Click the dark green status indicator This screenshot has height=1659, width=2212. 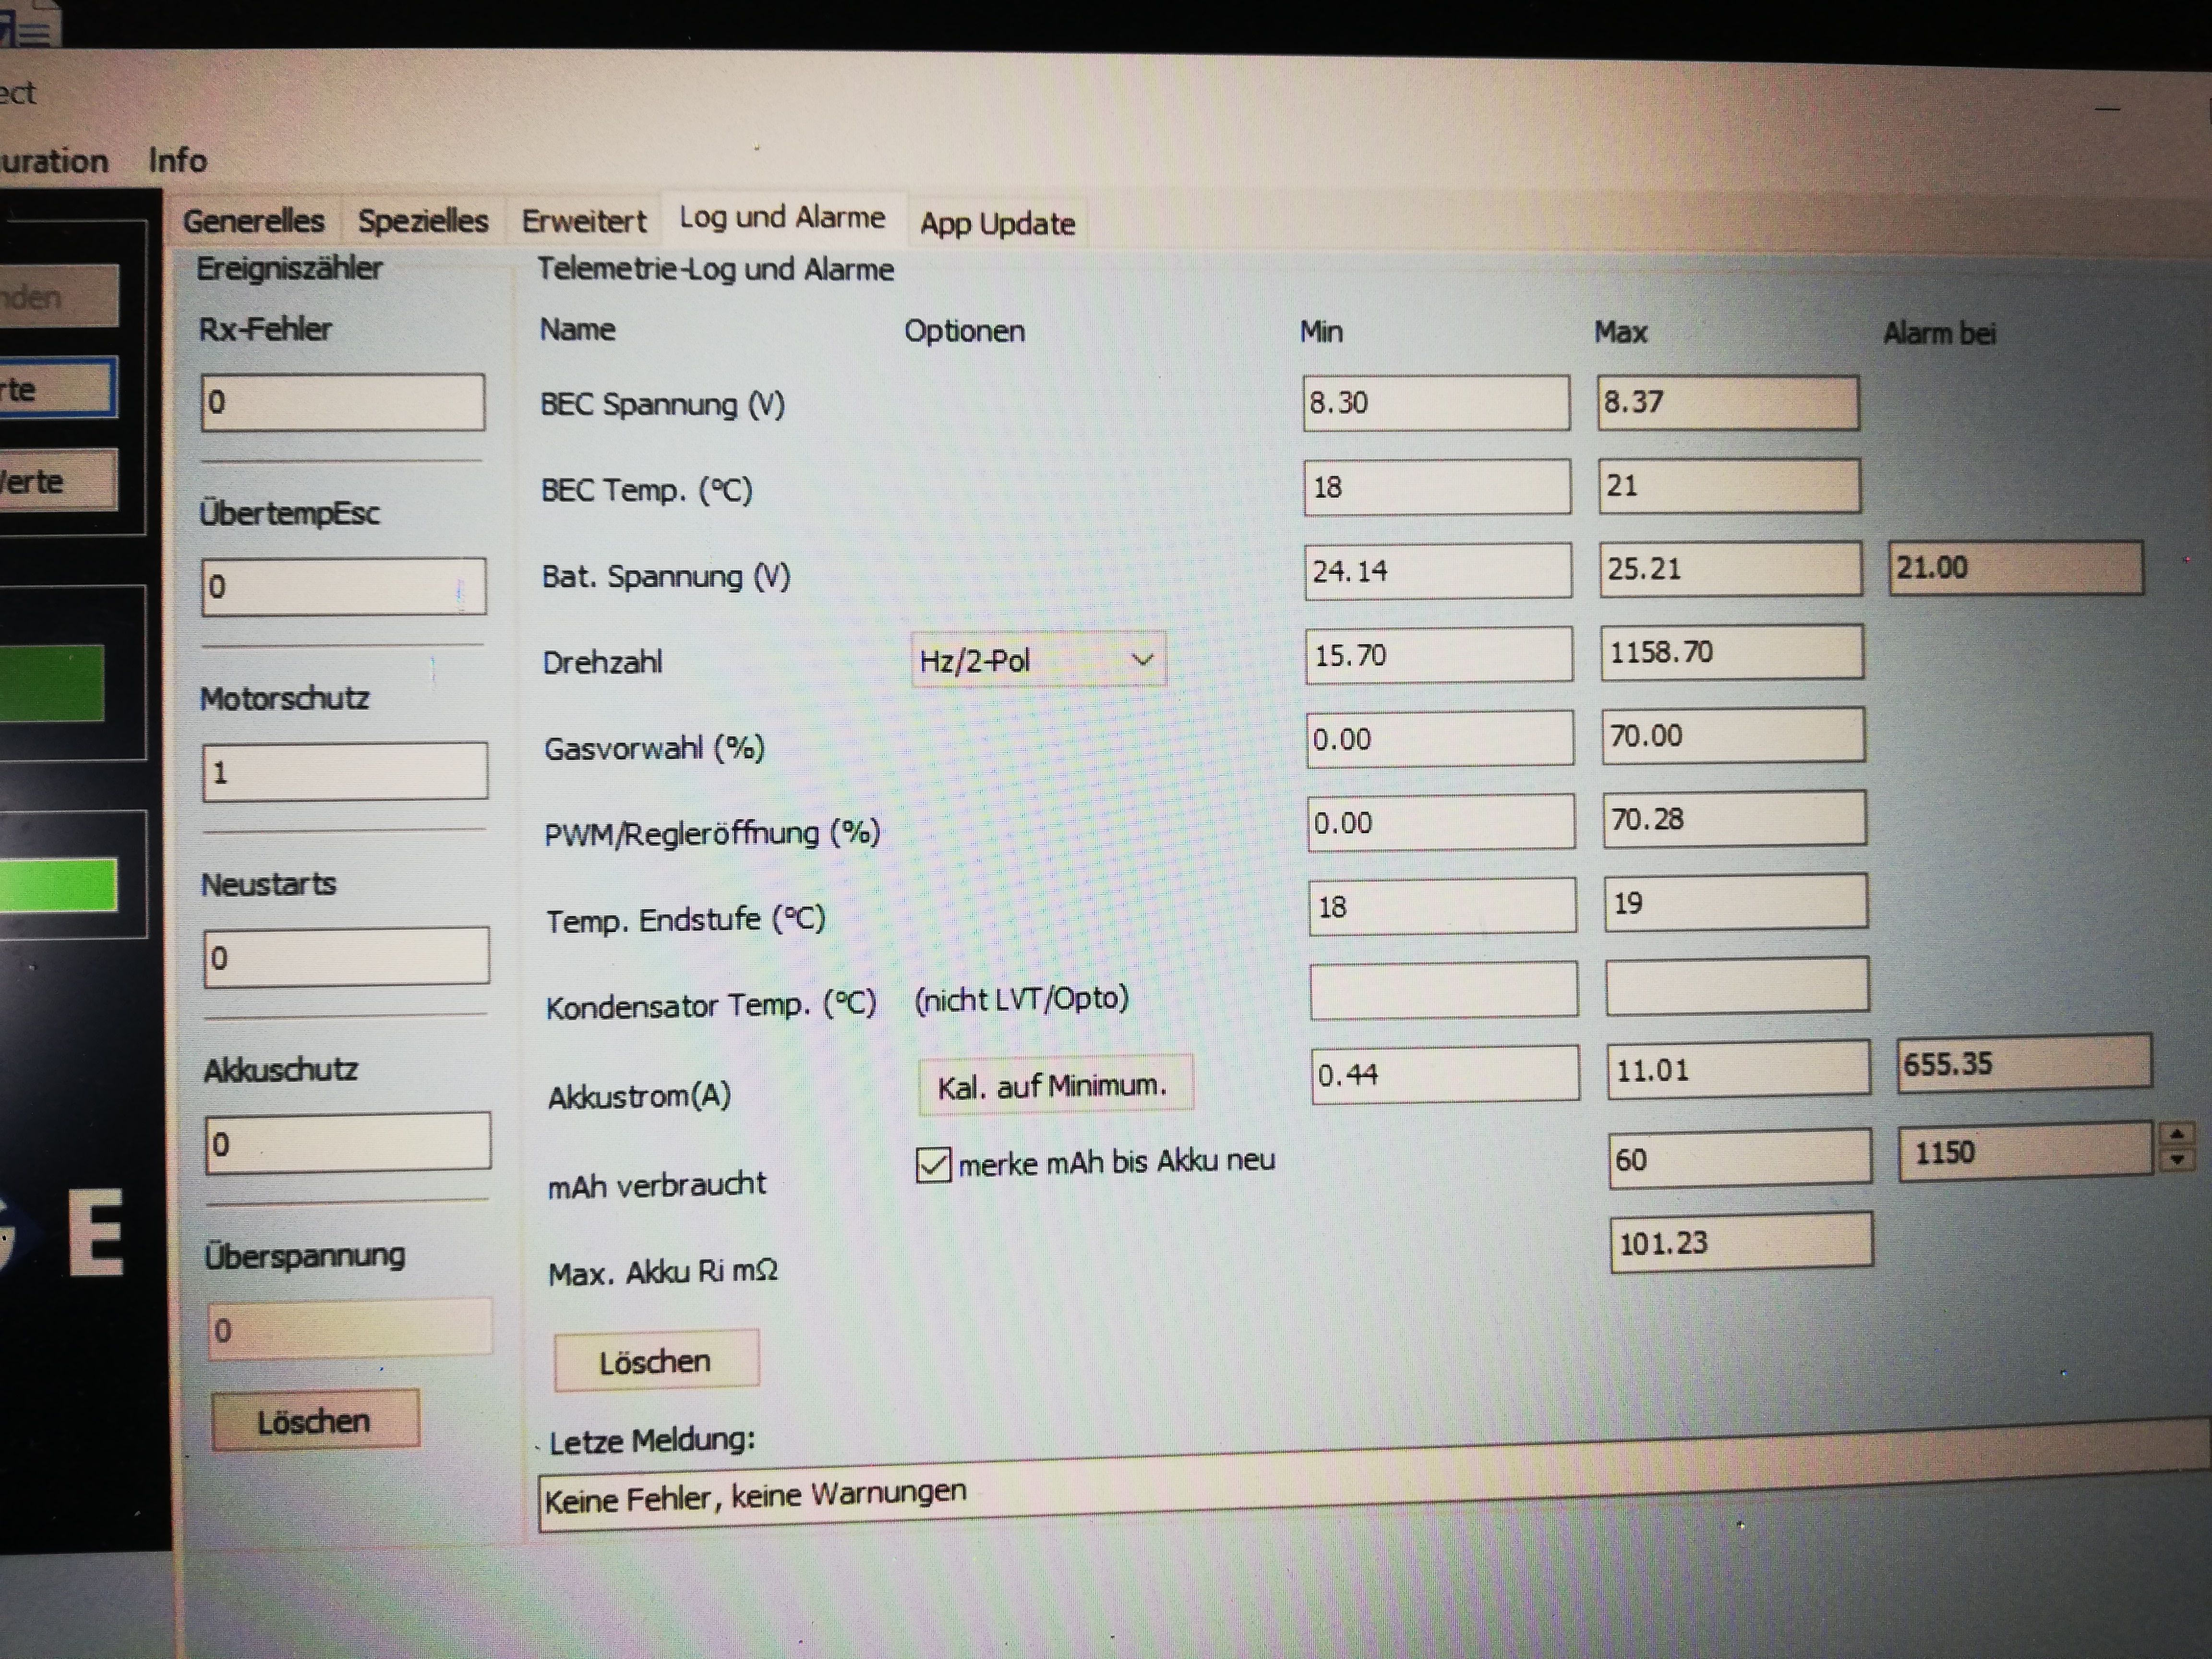pos(52,683)
